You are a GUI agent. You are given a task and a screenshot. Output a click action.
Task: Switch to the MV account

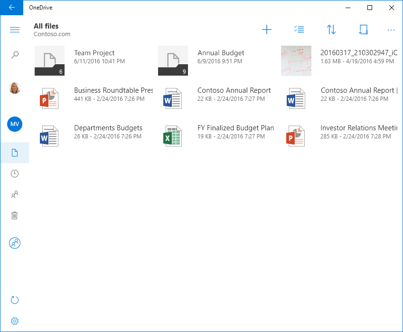click(15, 124)
